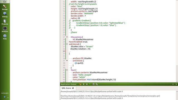This screenshot has width=178, height=100.
Task: Click the GradientStop lightsteelblue comment line
Action: [97, 23]
